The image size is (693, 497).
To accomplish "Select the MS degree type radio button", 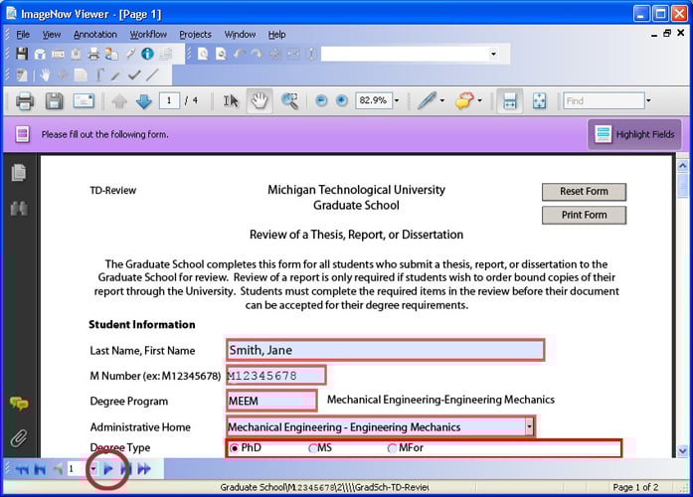I will [x=313, y=448].
